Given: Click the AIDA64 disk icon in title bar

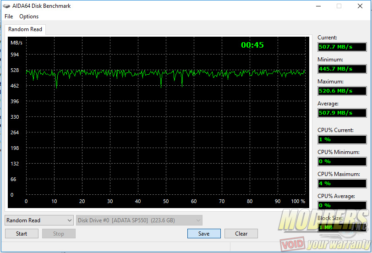Looking at the screenshot, I should click(x=6, y=6).
